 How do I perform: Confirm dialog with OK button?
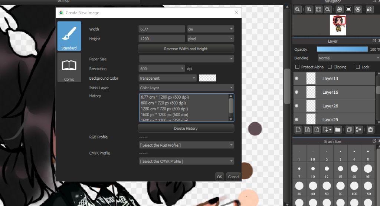pos(220,177)
